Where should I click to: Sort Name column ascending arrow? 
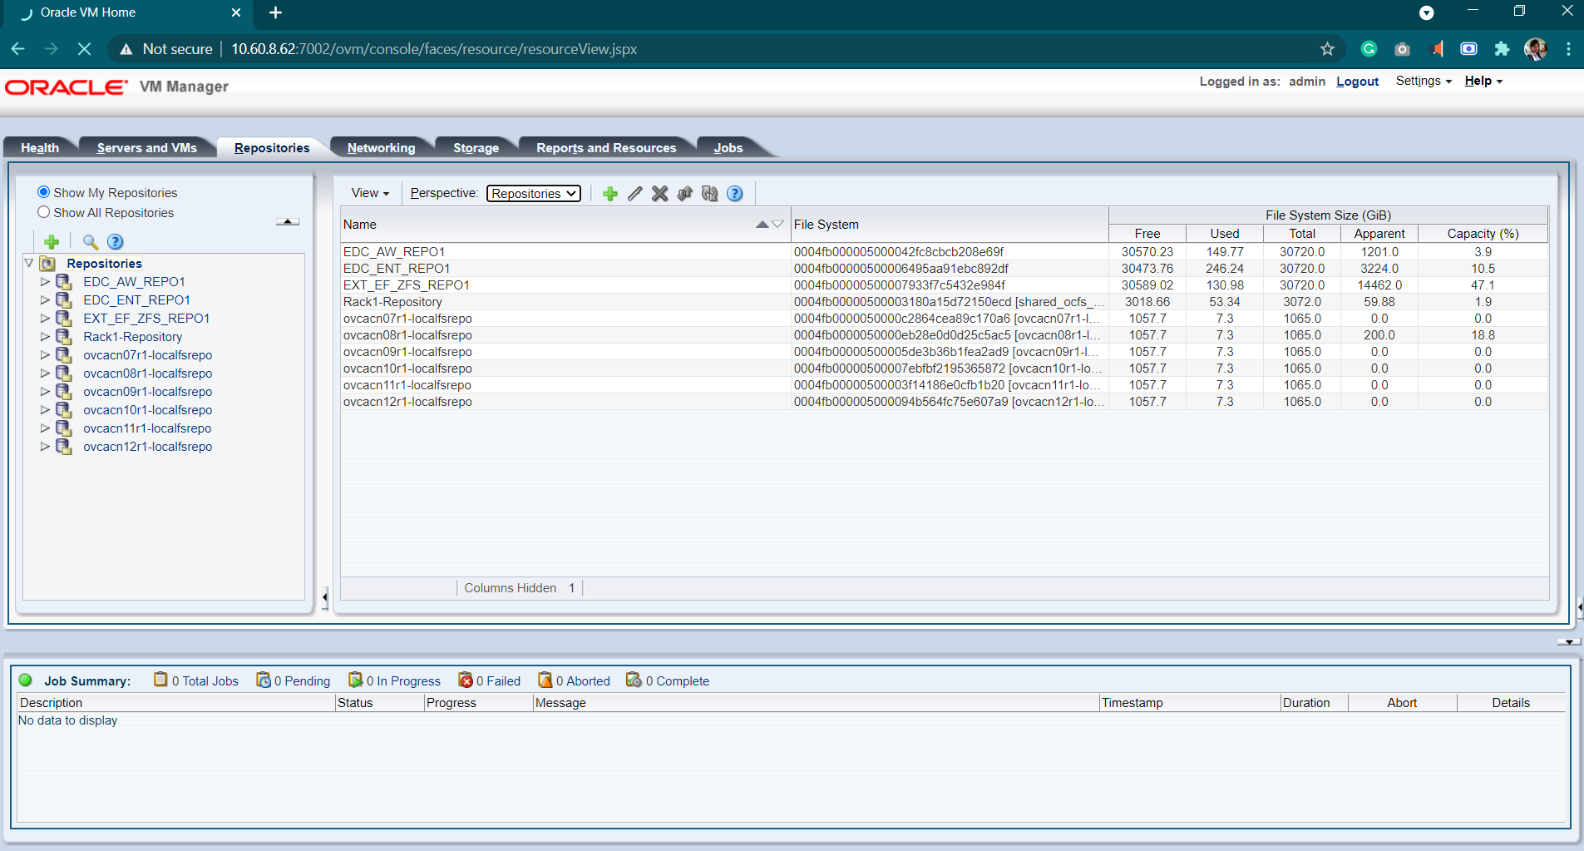click(762, 225)
